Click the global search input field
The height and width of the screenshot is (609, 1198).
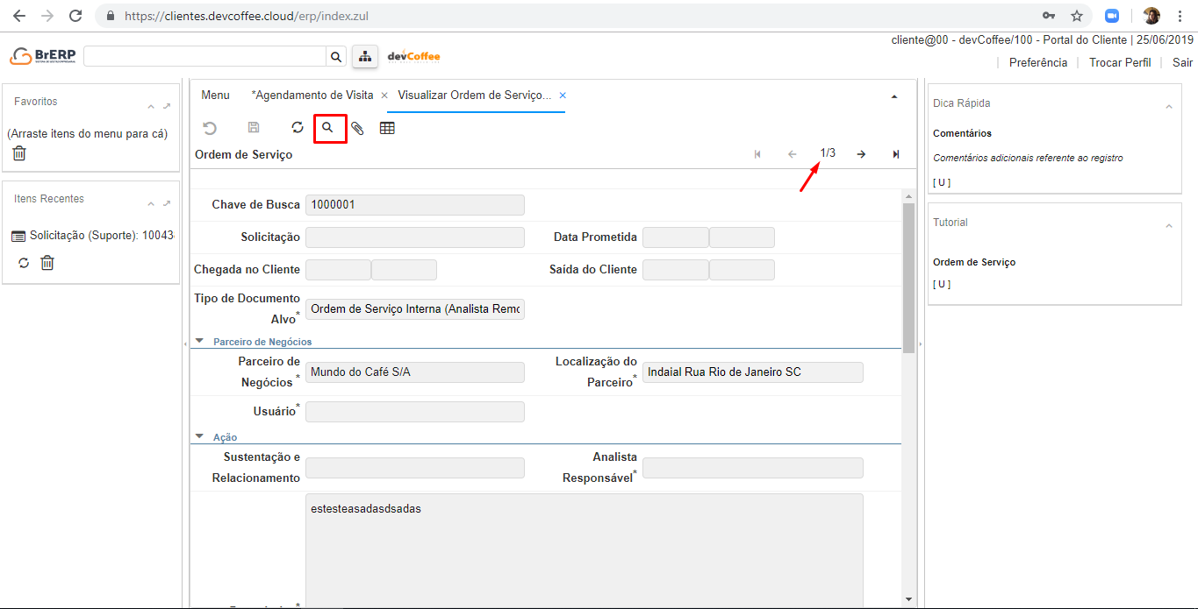pos(205,56)
